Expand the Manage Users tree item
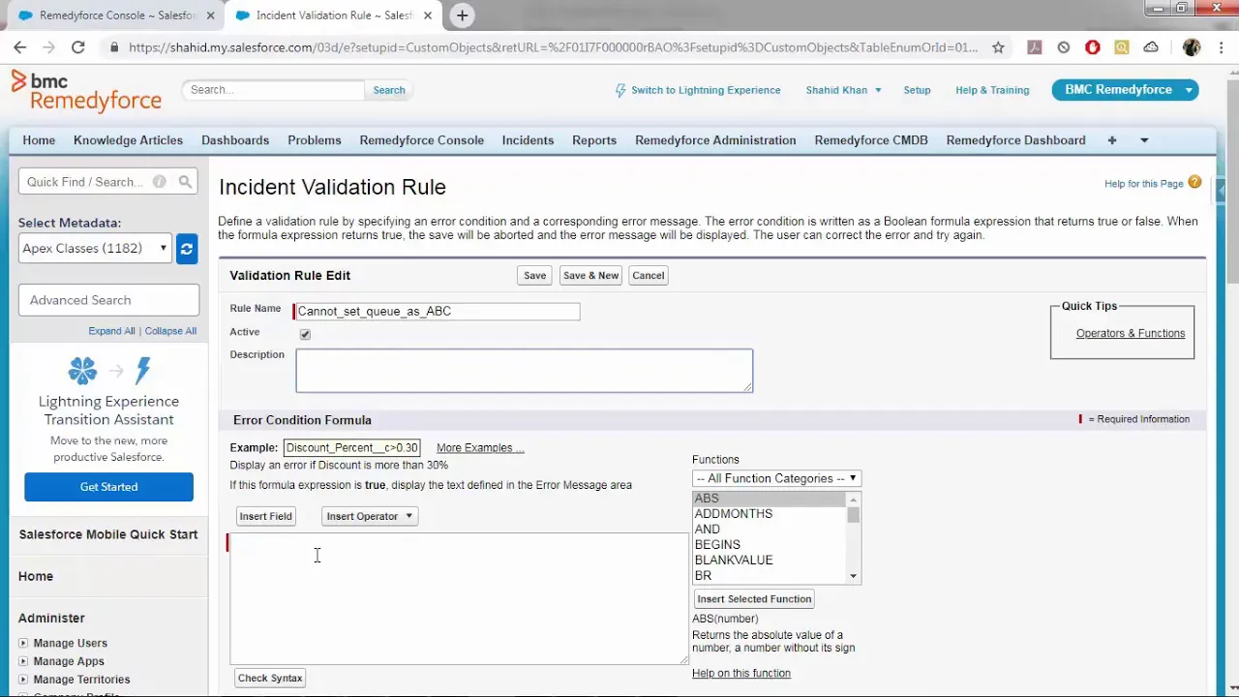The image size is (1239, 697). click(23, 643)
